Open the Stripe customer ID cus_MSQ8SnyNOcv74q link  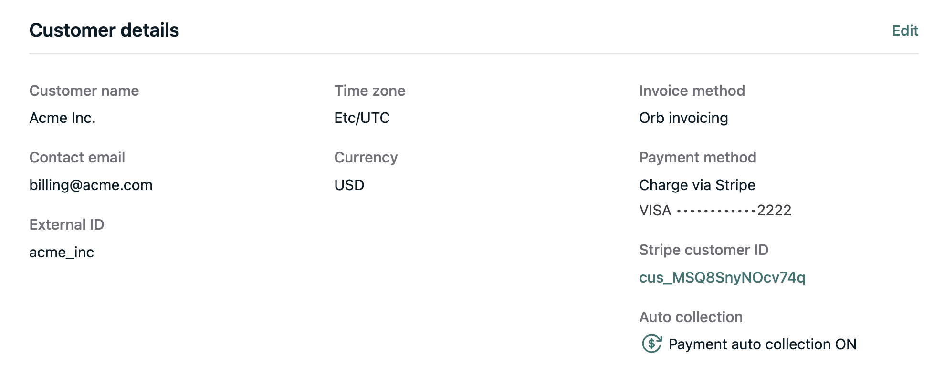[722, 277]
